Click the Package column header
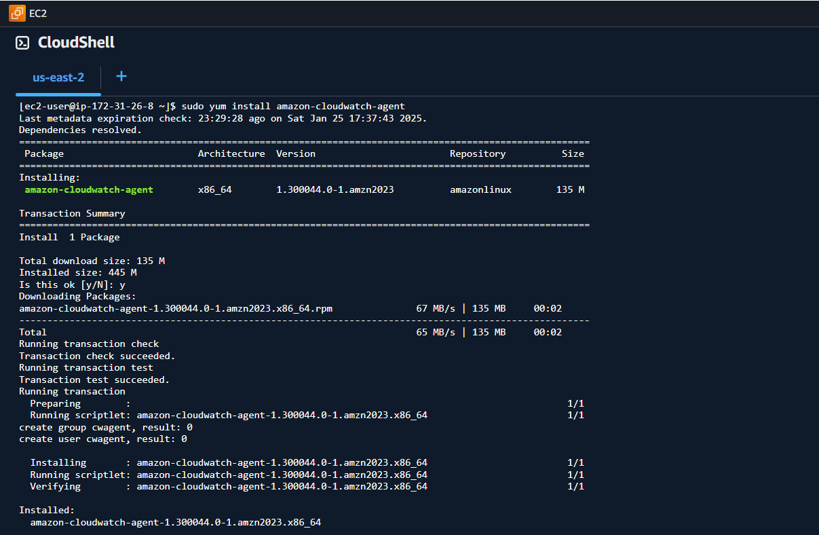 (x=44, y=154)
